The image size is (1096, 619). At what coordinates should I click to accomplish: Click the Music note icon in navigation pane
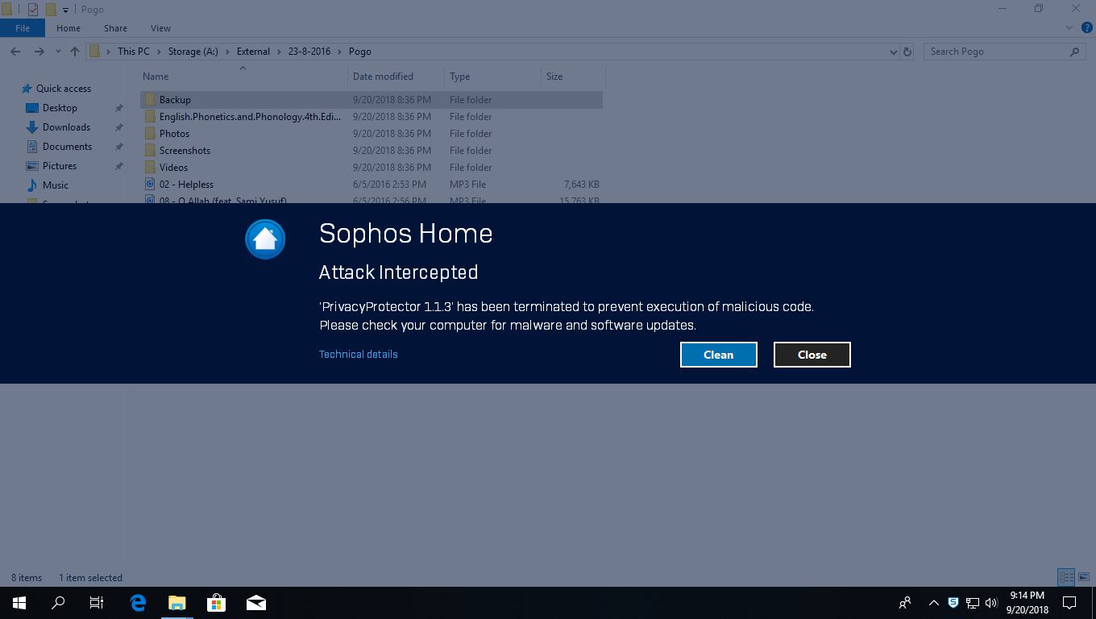point(32,185)
